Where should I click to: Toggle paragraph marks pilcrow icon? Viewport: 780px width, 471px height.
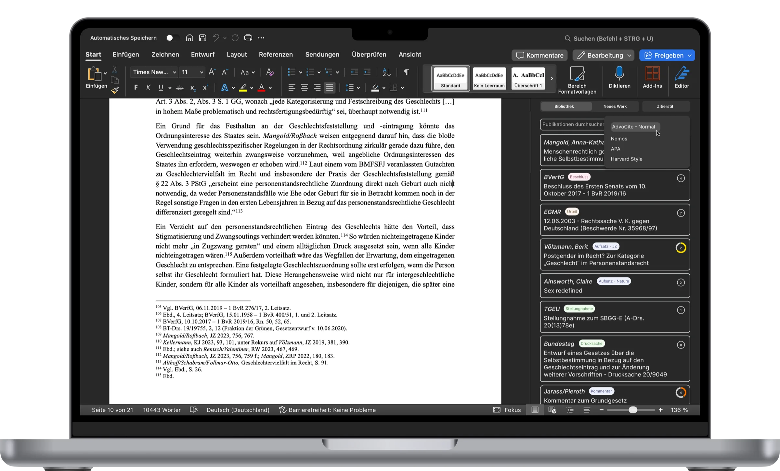click(x=407, y=72)
